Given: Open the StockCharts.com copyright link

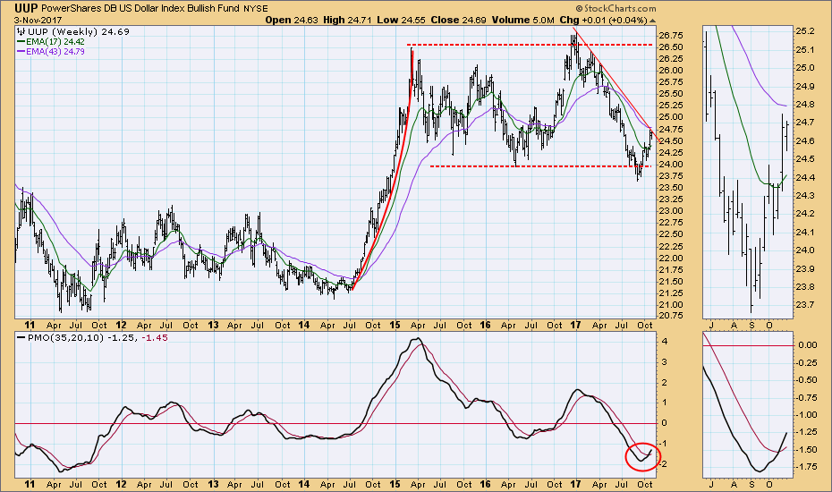Looking at the screenshot, I should pos(616,8).
